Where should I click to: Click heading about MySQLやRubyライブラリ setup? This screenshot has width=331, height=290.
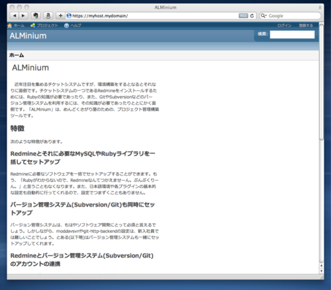pos(83,158)
